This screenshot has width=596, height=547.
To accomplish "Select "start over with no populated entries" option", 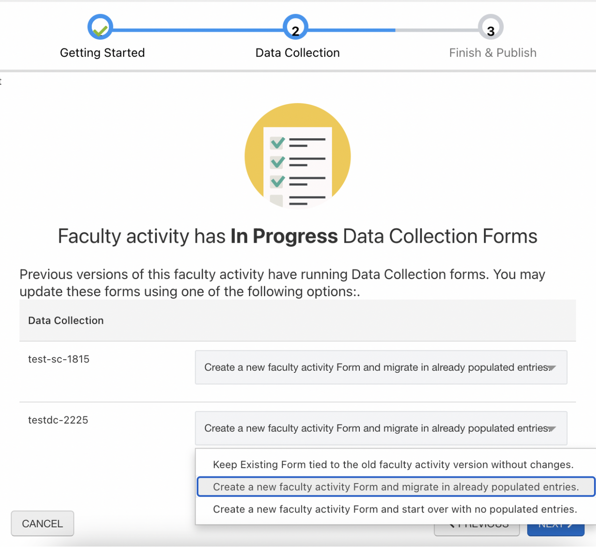I will (x=395, y=510).
